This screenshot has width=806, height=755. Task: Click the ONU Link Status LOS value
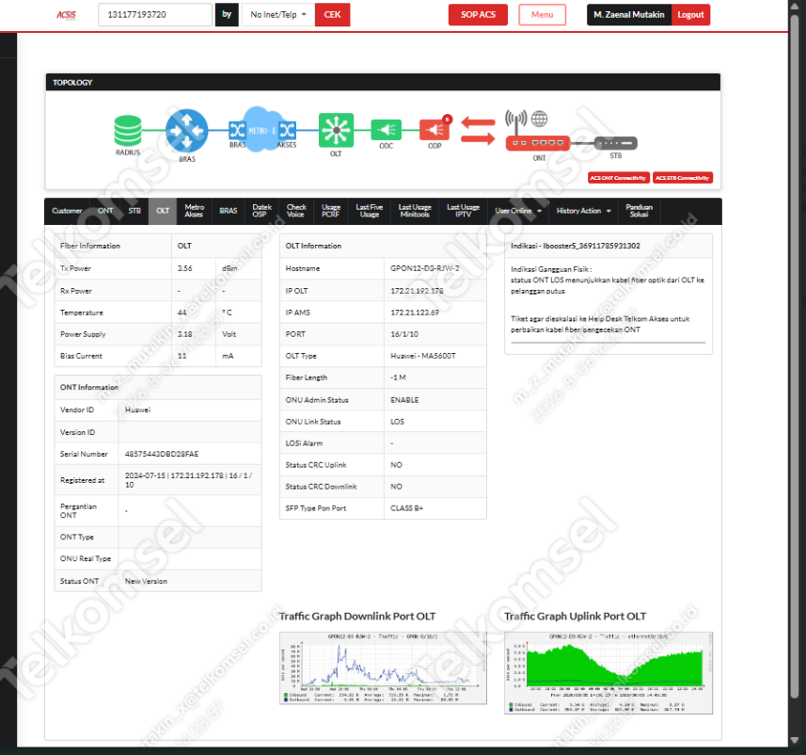pyautogui.click(x=397, y=422)
